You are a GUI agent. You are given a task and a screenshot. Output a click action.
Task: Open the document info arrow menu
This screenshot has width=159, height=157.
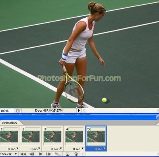click(x=79, y=110)
